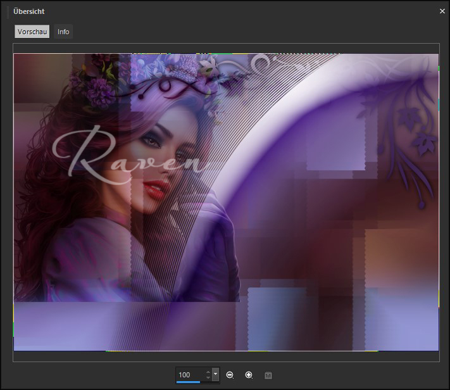Grab the dotted panel grip beside Übersicht
Image resolution: width=450 pixels, height=390 pixels.
[8, 11]
